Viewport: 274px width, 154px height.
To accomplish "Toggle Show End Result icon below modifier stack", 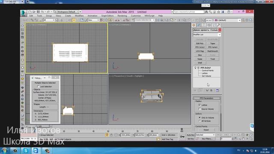I will pyautogui.click(x=201, y=90).
